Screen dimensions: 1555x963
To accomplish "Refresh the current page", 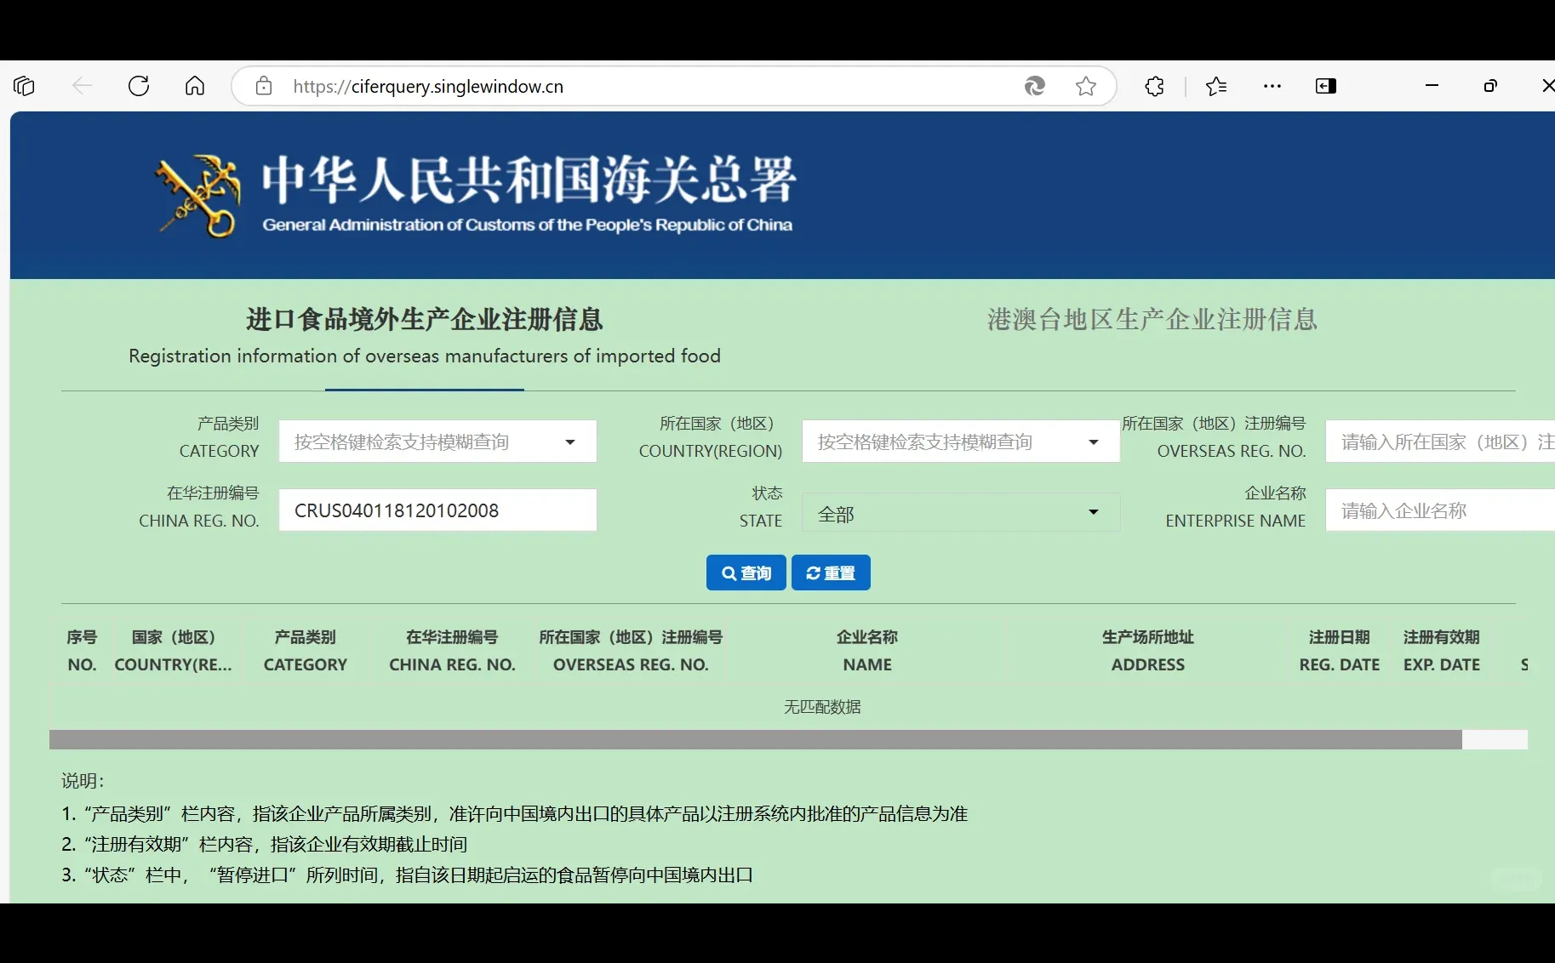I will click(x=139, y=86).
